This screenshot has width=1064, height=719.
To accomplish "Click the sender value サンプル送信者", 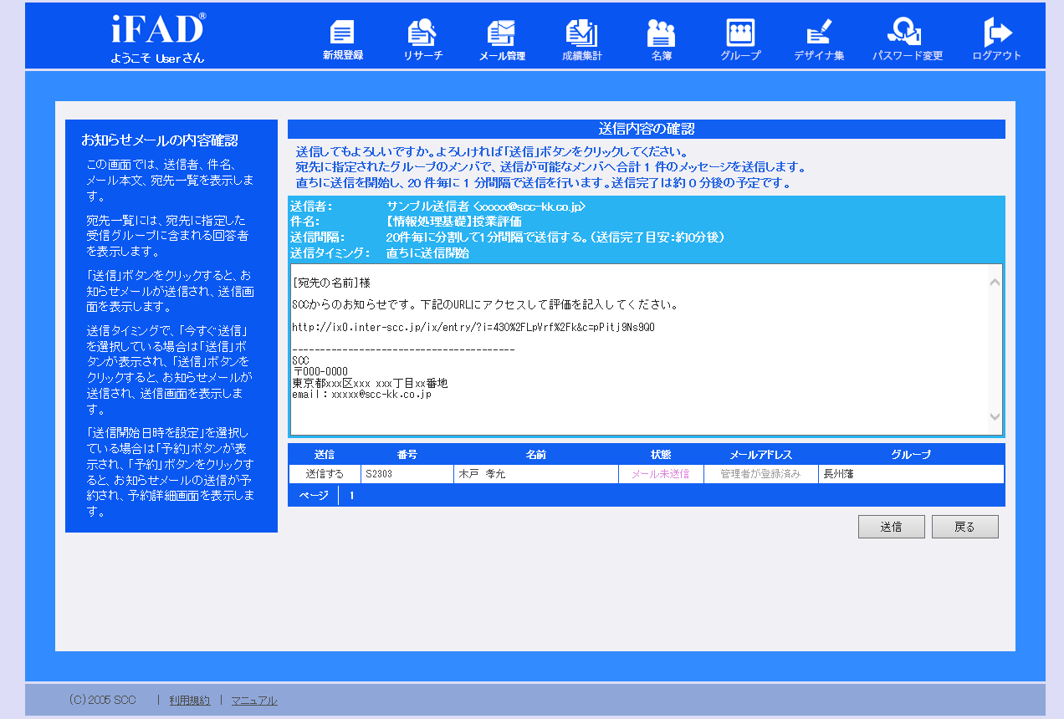I will (x=486, y=207).
